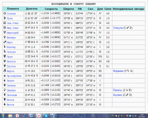Select the Селена declination 04°13' ю
This screenshot has height=118, width=148.
click(90, 86)
